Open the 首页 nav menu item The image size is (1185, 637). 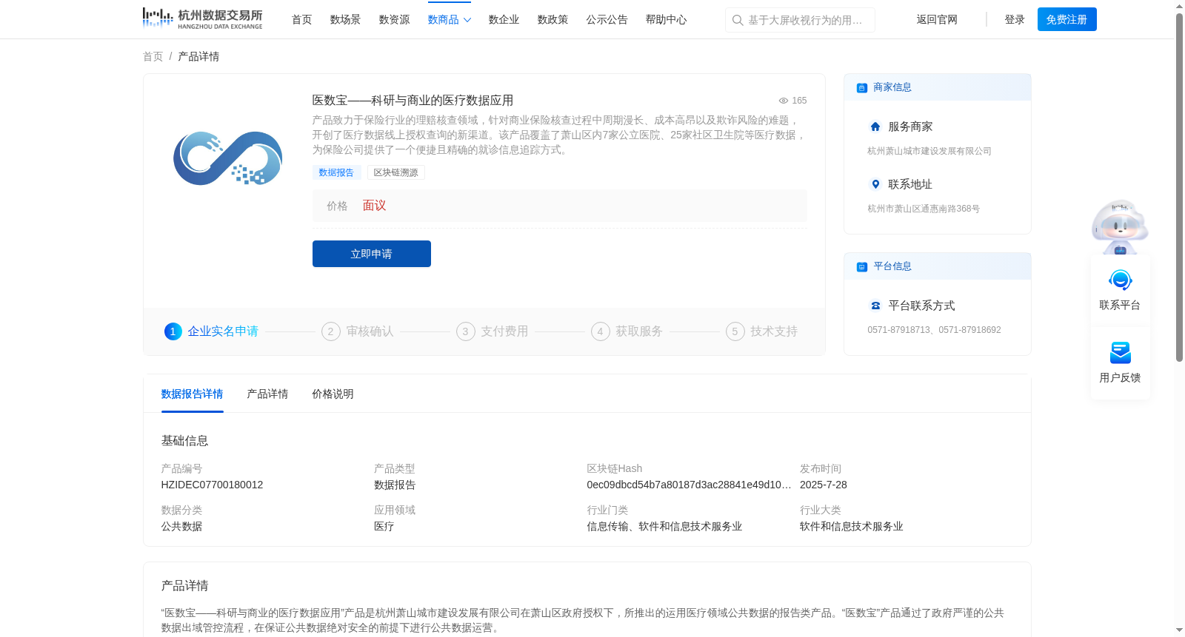point(302,20)
